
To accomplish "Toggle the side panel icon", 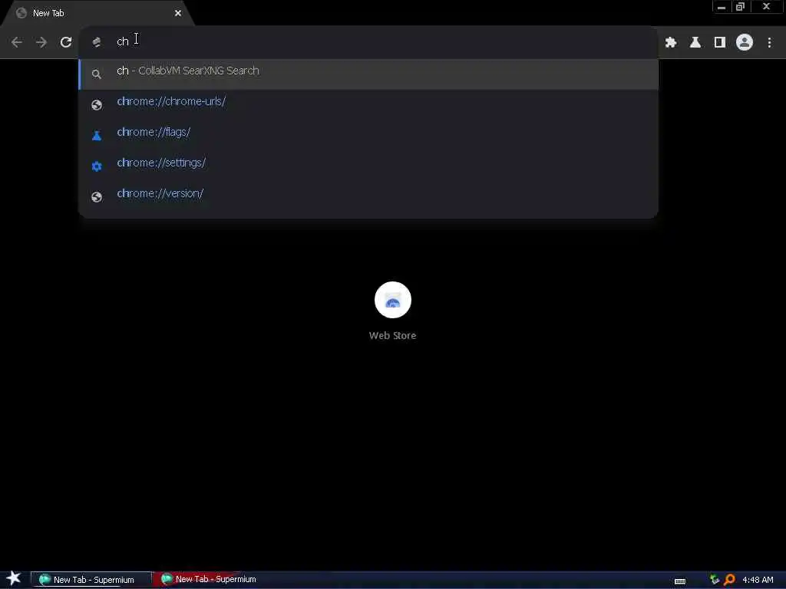I will 720,43.
